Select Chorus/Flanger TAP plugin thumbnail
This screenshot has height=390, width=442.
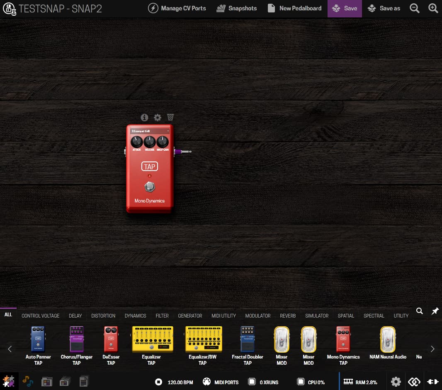pos(76,339)
